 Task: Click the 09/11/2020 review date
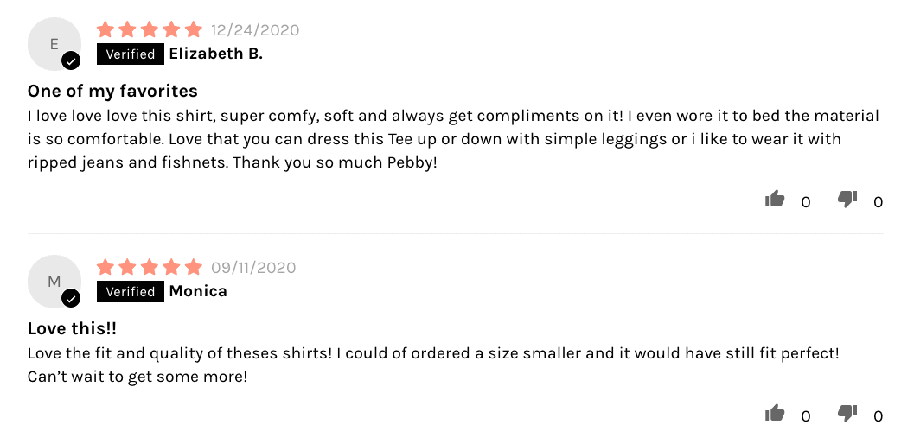tap(253, 267)
